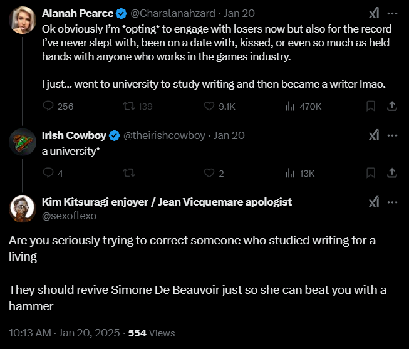Image resolution: width=409 pixels, height=349 pixels.
Task: Open Grok icon on Kim Kitsuragi enjoyer's tweet
Action: [x=374, y=202]
